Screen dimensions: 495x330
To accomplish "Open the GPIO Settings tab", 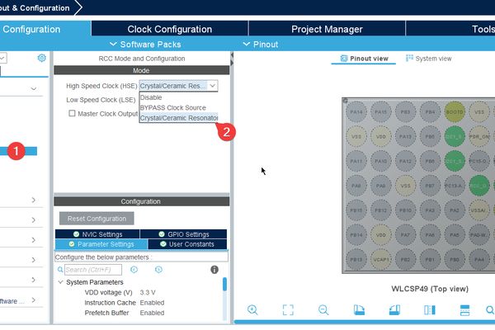I will point(184,234).
